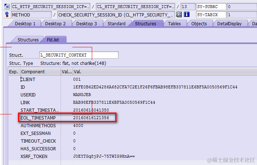Open the Objects tab

coord(199,24)
